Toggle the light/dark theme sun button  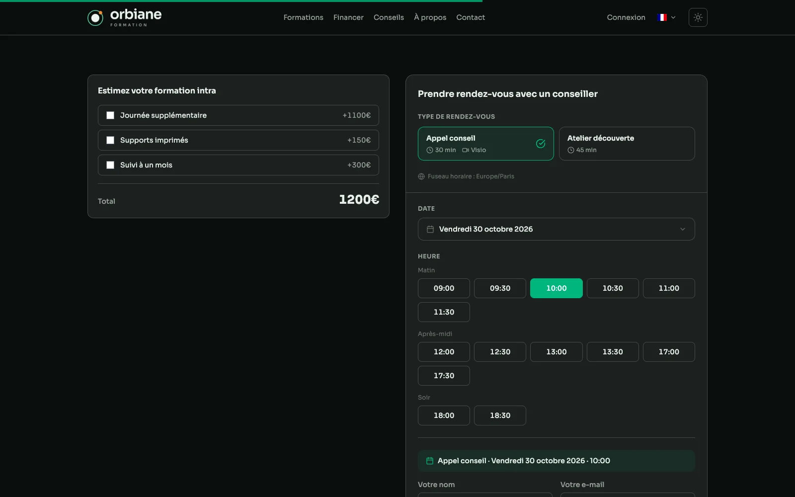point(698,17)
